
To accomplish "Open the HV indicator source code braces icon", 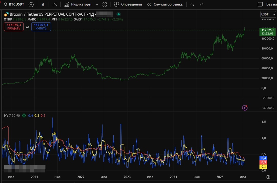I will click(24, 116).
